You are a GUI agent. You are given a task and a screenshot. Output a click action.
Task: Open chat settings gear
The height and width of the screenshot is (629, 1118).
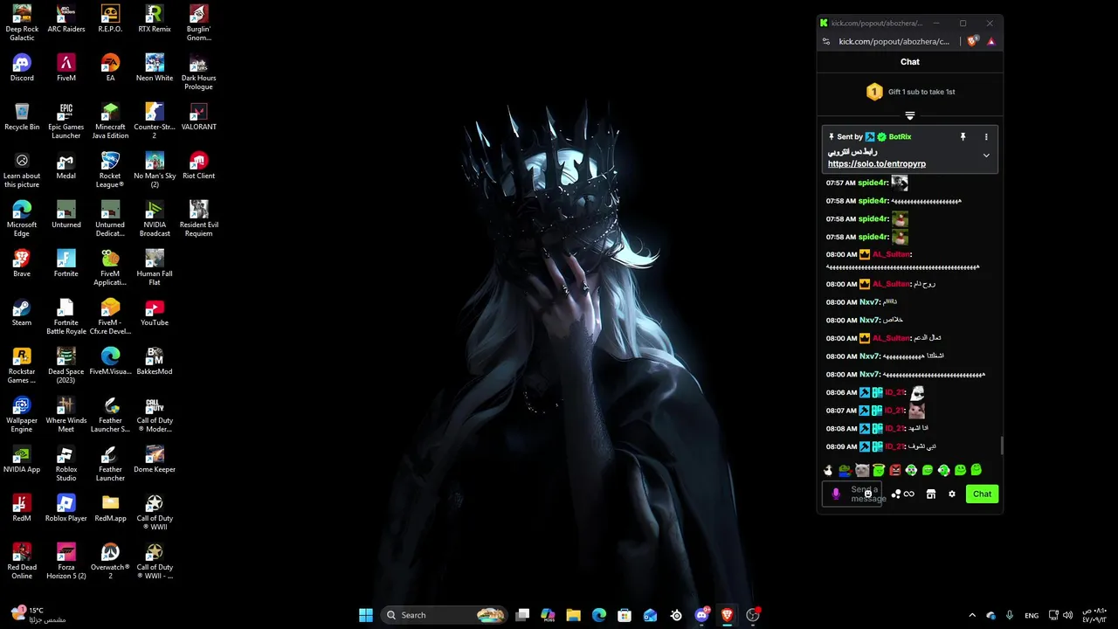tap(952, 494)
